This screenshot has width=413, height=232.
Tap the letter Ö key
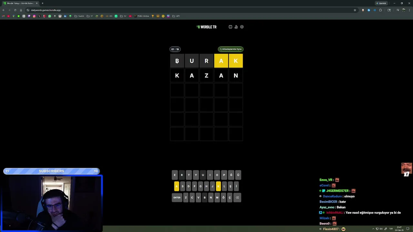click(223, 198)
